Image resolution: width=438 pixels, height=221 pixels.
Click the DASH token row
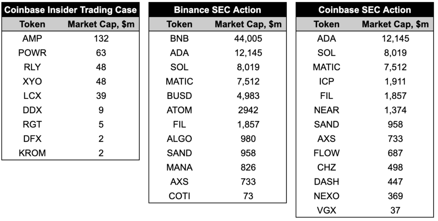click(x=364, y=182)
